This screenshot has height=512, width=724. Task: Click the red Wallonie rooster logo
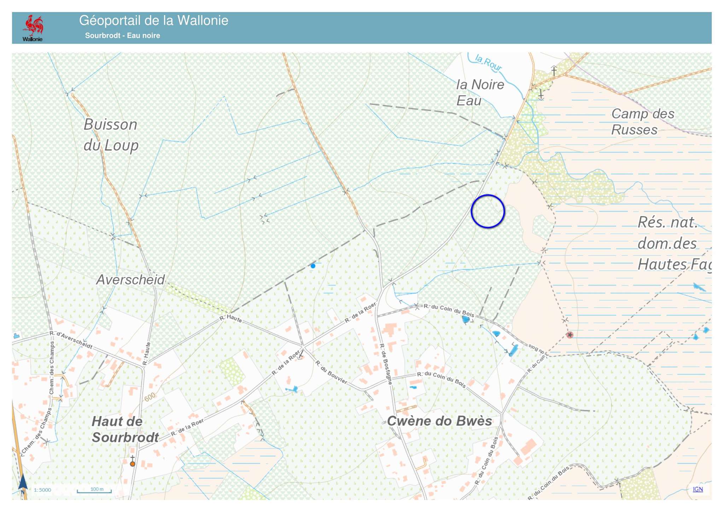(33, 26)
